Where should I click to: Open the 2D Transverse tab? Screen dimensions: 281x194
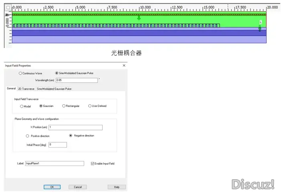(26, 89)
